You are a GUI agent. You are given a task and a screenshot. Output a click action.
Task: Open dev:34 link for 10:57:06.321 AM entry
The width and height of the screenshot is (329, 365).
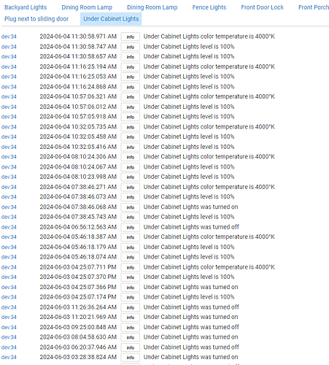pos(9,96)
